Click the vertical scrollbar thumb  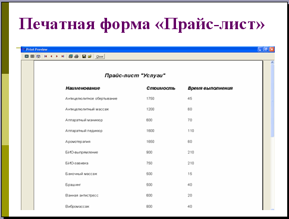tap(272, 101)
